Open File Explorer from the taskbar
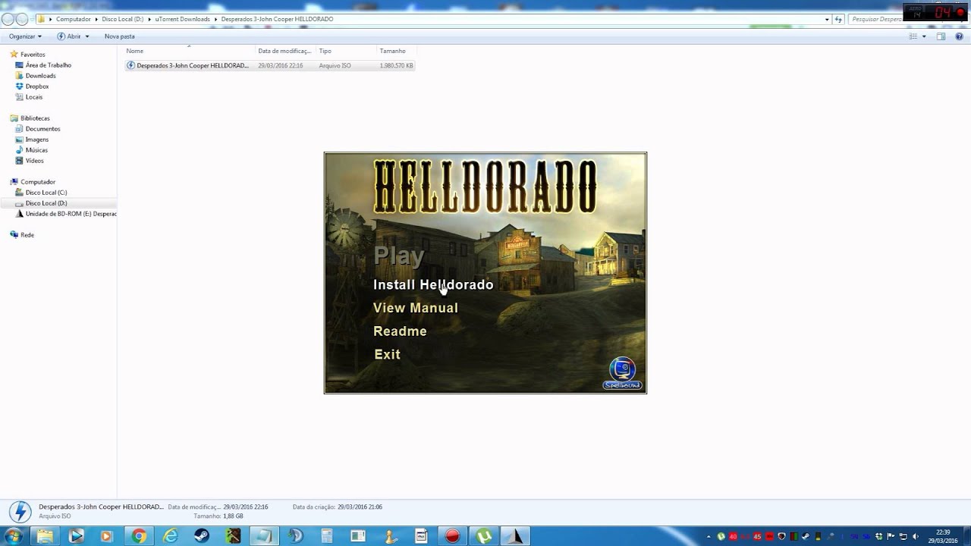 [x=46, y=536]
